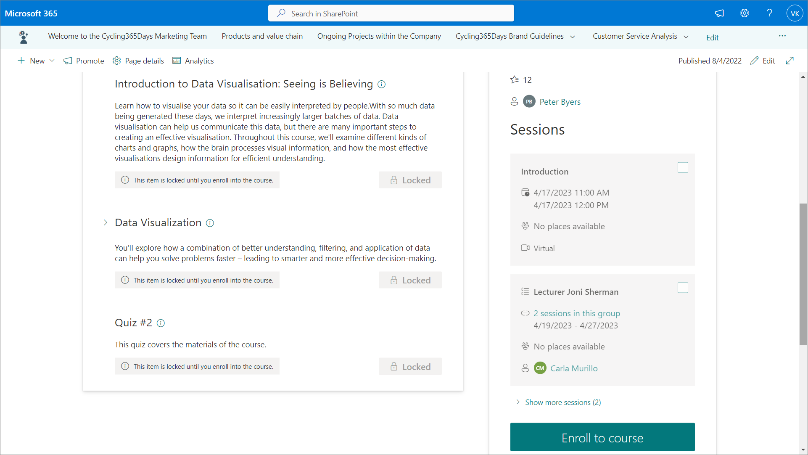Click into the Search in SharePoint box

(391, 13)
